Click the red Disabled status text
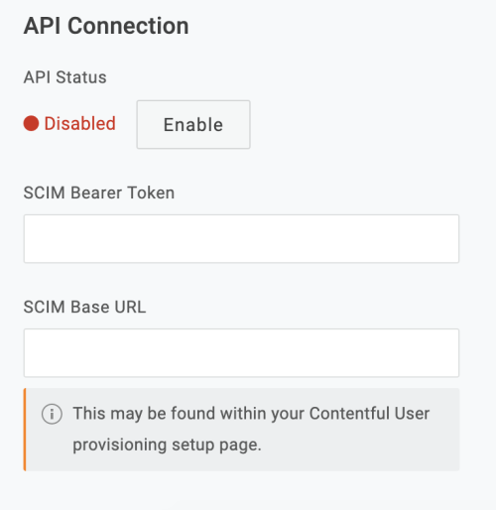 coord(79,123)
